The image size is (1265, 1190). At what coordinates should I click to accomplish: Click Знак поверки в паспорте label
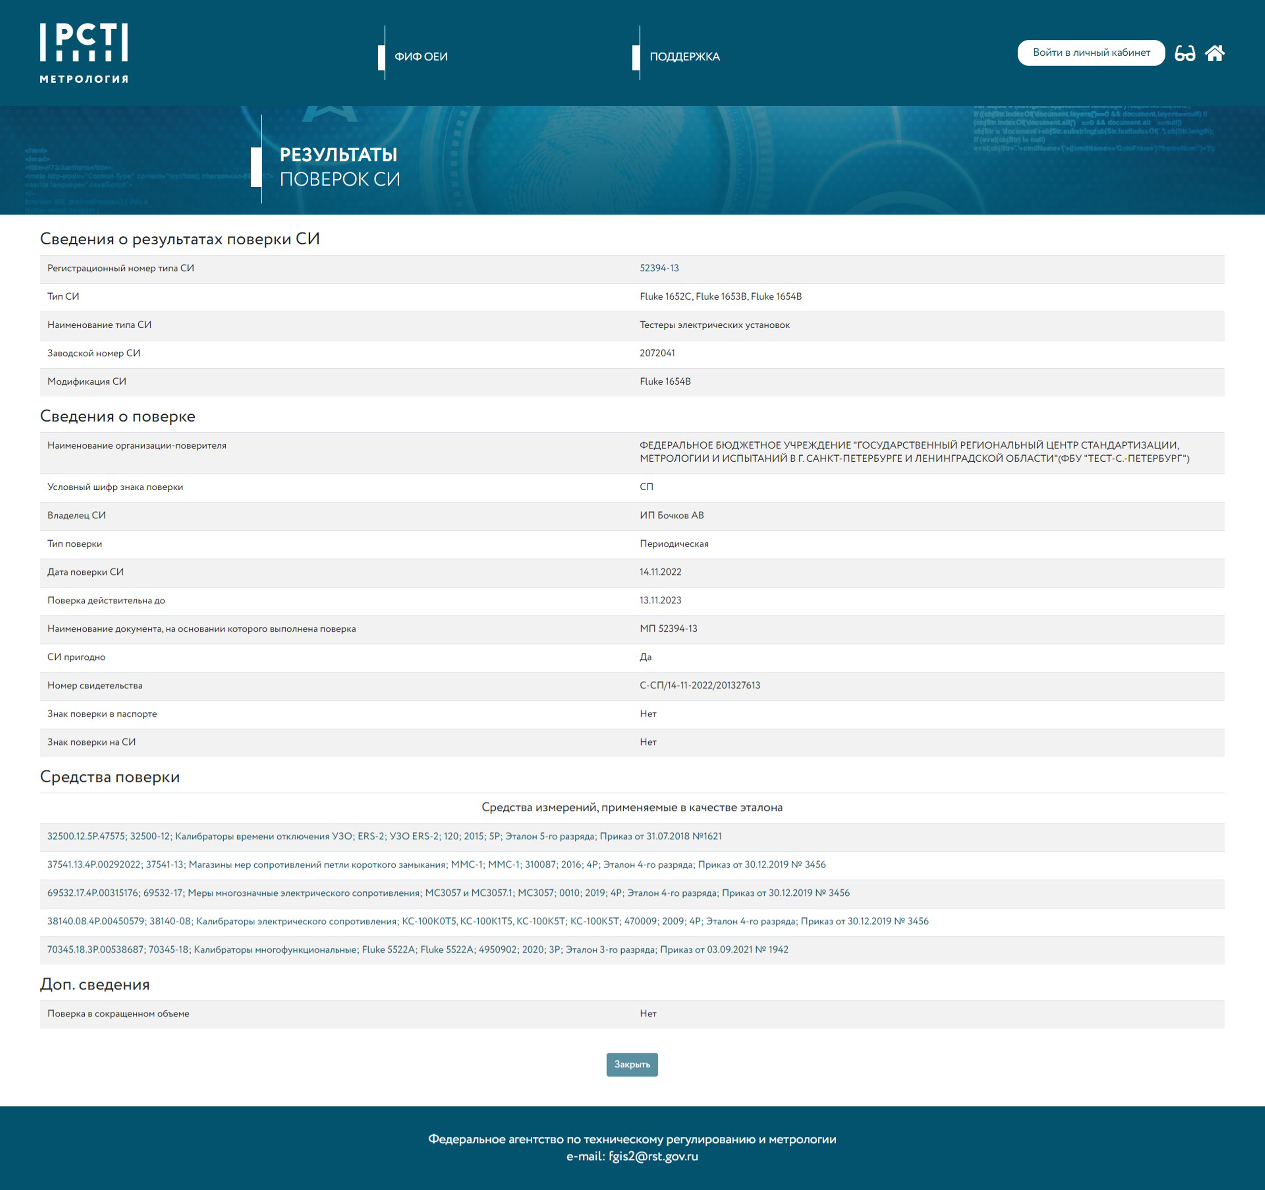click(102, 714)
